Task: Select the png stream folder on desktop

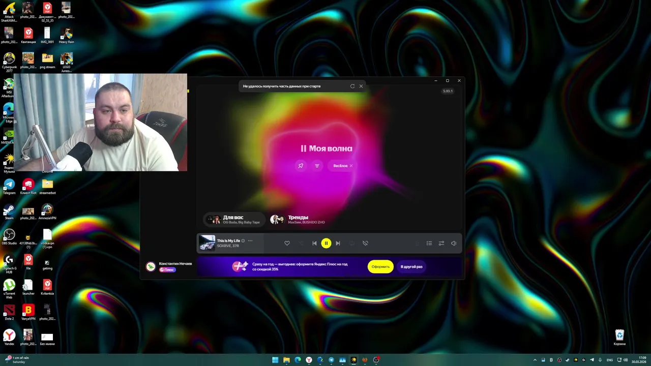Action: point(47,60)
